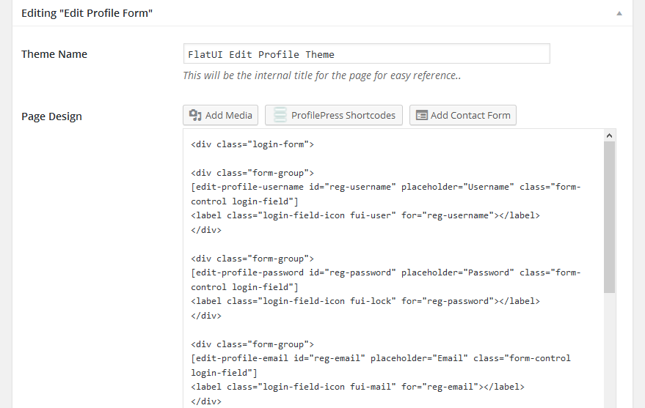Viewport: 645px width, 408px height.
Task: Click the line <div class="login-form">
Action: pyautogui.click(x=252, y=144)
